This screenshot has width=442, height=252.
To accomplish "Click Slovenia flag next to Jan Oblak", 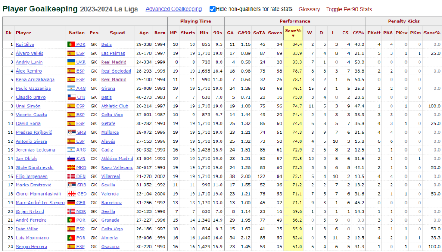I will [71, 159].
